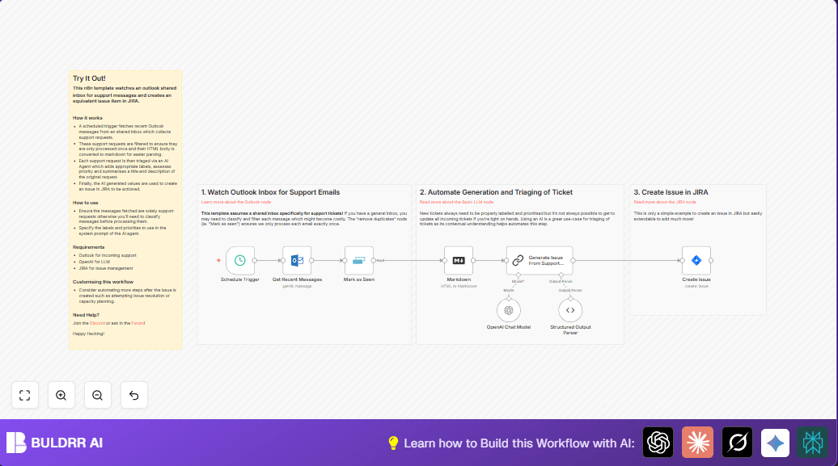Click the 'JIRA for issue management' requirement
Screen dimensions: 838x466
click(106, 268)
